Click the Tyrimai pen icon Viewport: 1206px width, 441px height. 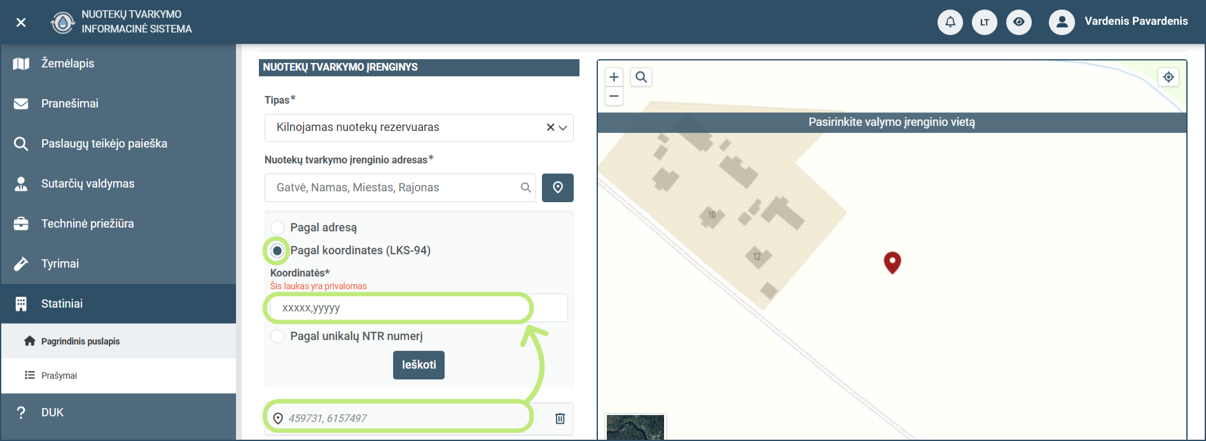point(21,264)
